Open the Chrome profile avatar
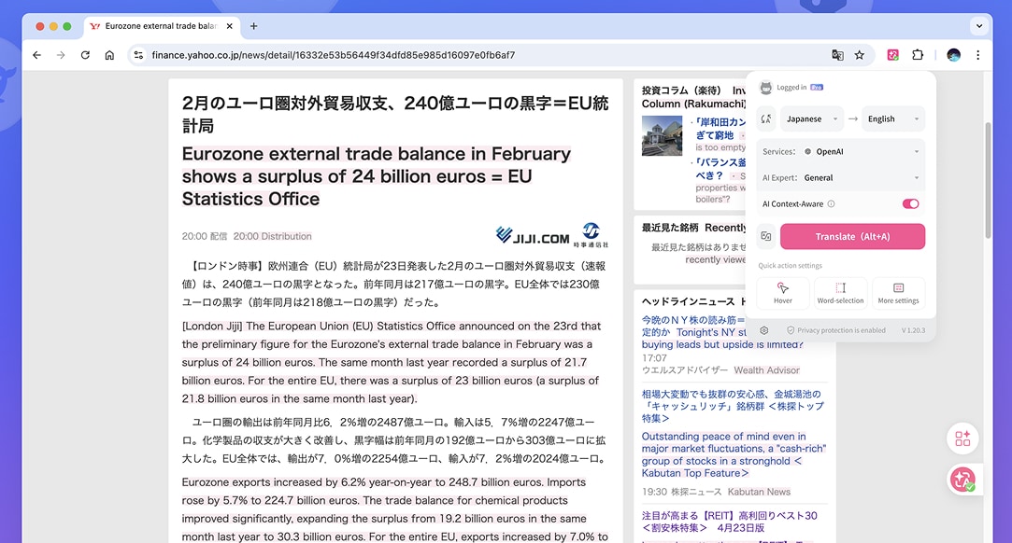 click(x=953, y=55)
